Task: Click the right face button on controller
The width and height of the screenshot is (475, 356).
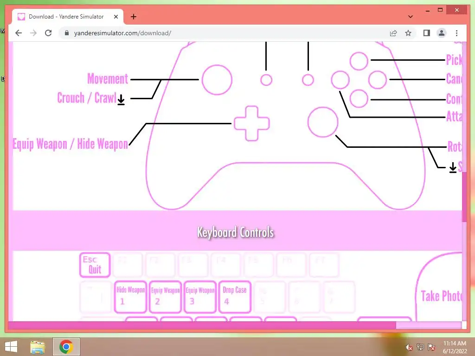Action: pos(378,80)
